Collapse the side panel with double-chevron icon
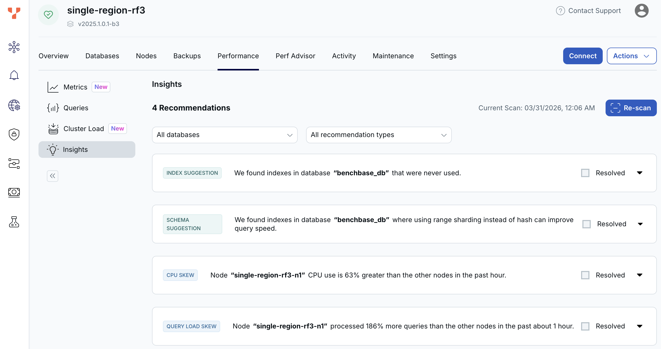This screenshot has height=349, width=661. 53,176
